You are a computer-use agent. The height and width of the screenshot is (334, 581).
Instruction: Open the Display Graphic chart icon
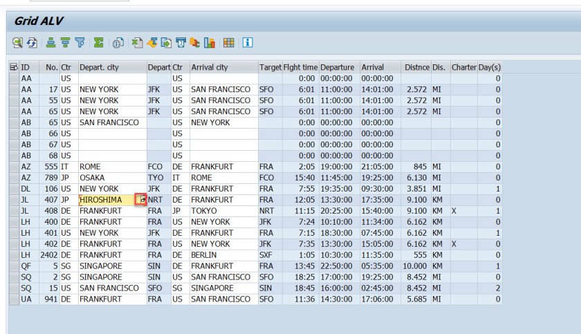pos(210,43)
